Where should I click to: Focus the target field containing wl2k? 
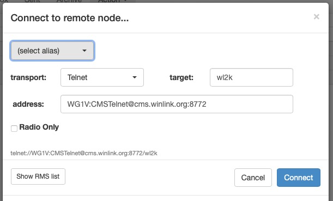click(251, 77)
